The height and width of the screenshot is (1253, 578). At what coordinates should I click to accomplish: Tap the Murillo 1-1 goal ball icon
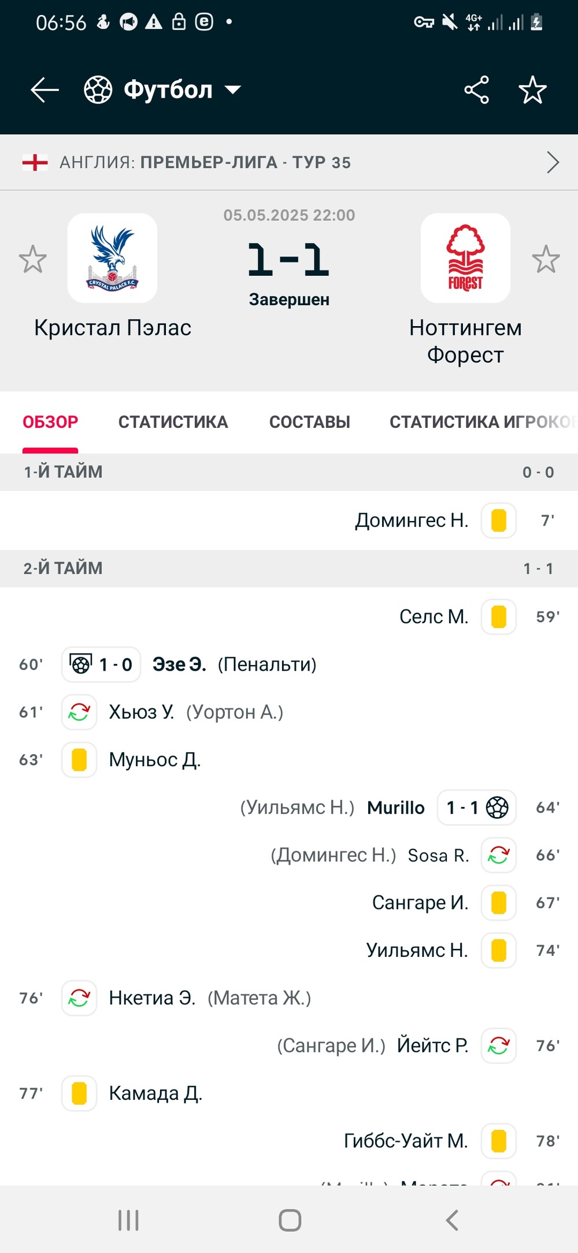(x=497, y=807)
